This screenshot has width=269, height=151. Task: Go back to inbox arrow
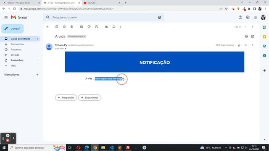(x=47, y=27)
